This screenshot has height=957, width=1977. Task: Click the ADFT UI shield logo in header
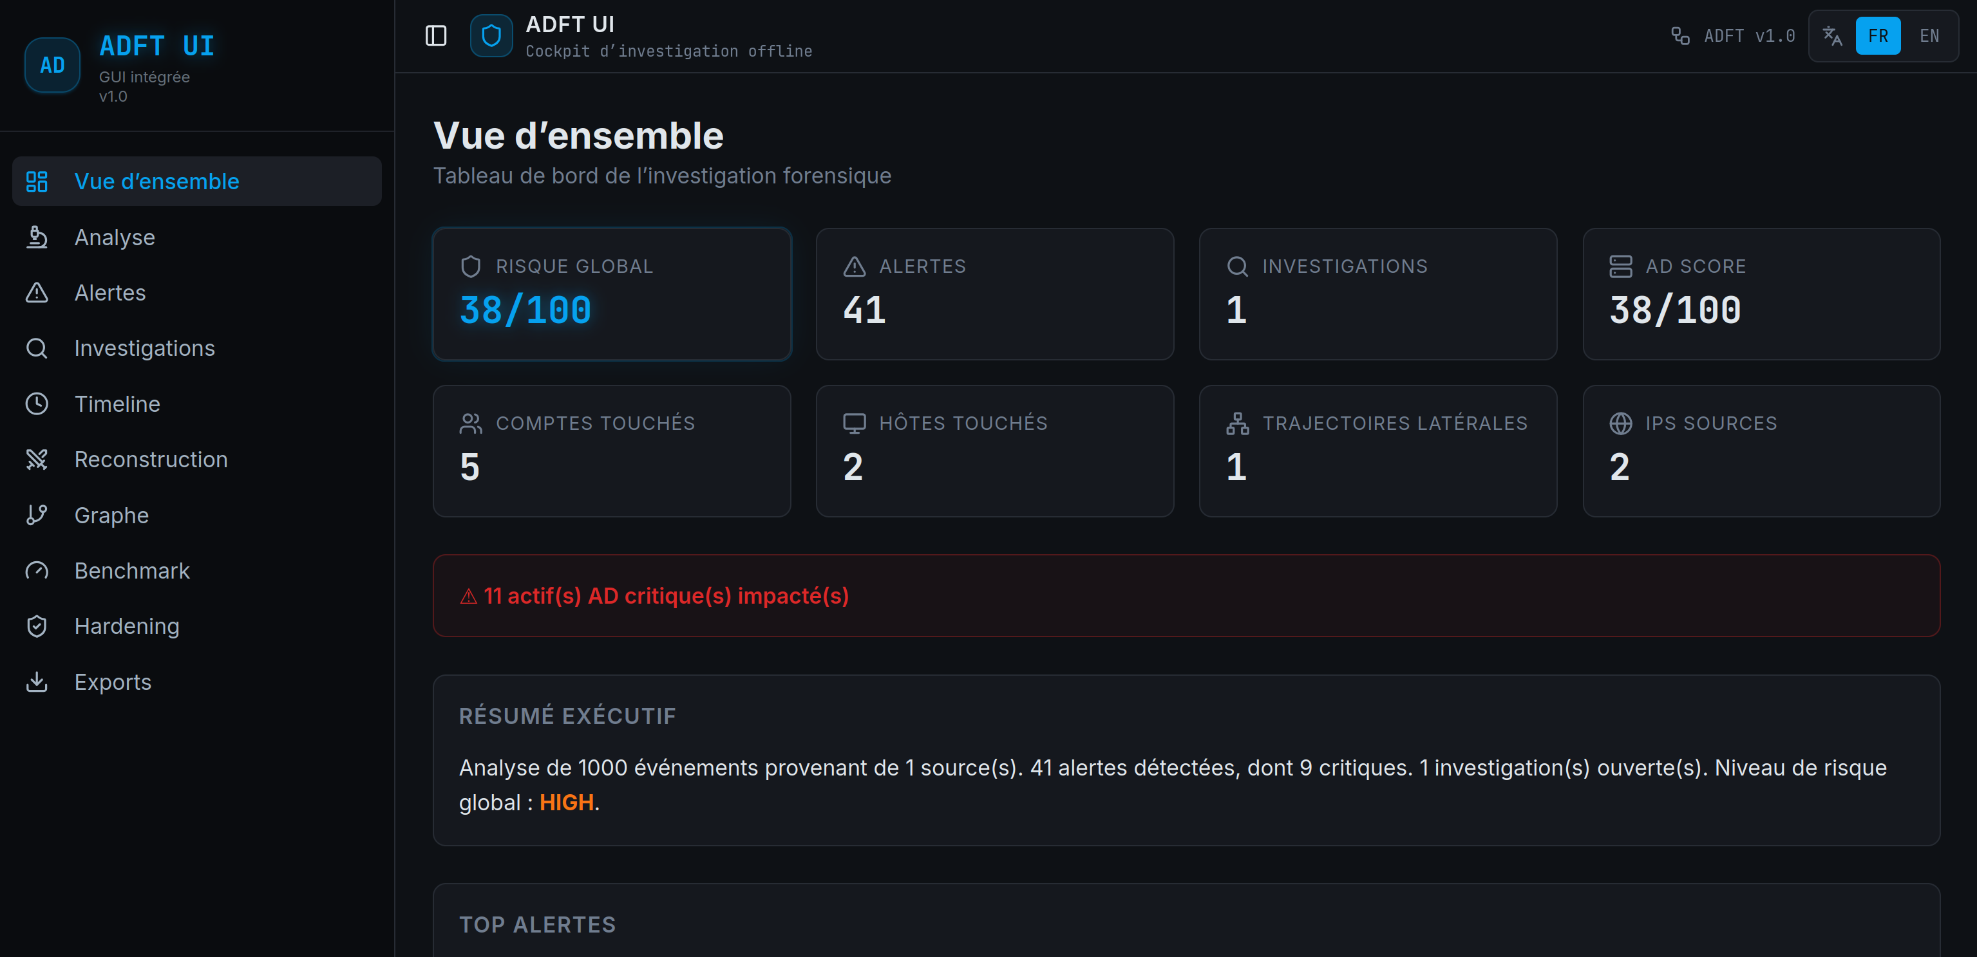coord(491,35)
